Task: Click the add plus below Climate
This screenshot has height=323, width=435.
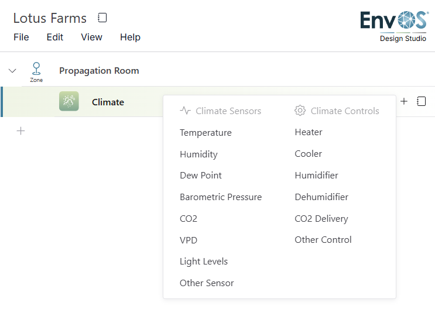Action: [x=21, y=131]
